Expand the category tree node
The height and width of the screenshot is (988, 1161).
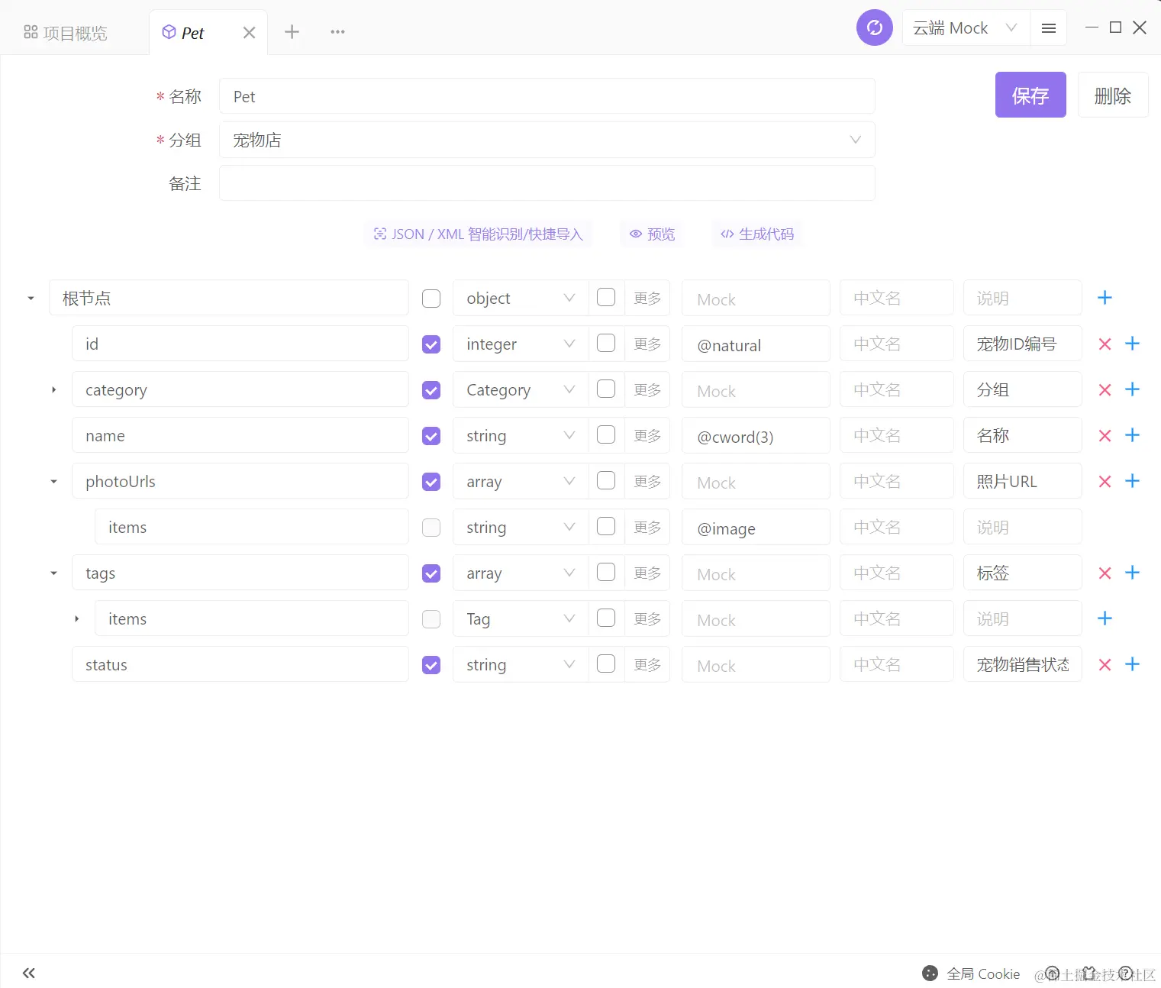(53, 390)
